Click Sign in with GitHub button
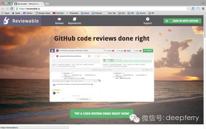The width and height of the screenshot is (206, 129). click(182, 21)
